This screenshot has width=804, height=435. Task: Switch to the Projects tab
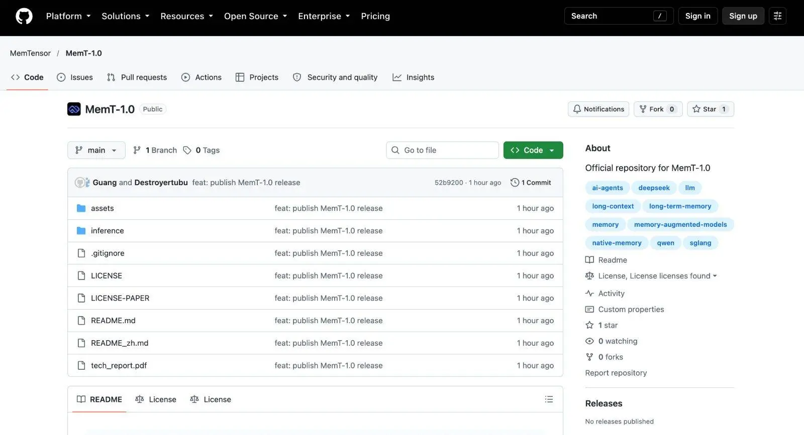point(257,77)
